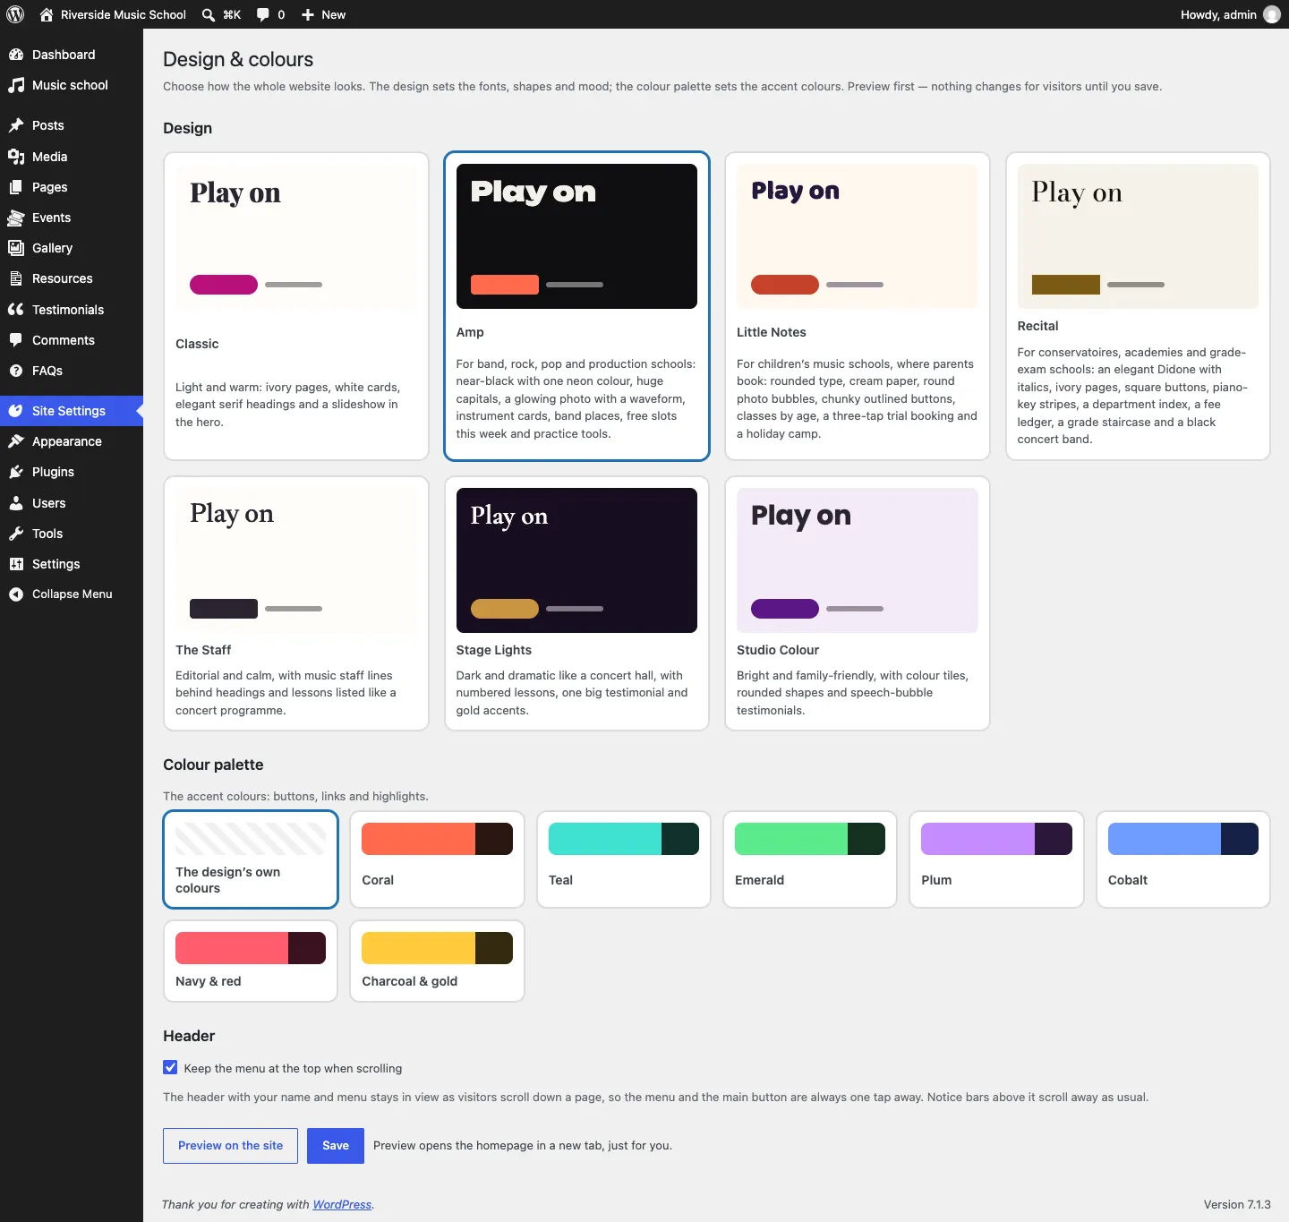Select the Classic design card

click(x=296, y=306)
